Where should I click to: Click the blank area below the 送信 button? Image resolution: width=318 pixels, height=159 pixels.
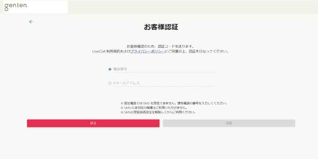tap(229, 141)
